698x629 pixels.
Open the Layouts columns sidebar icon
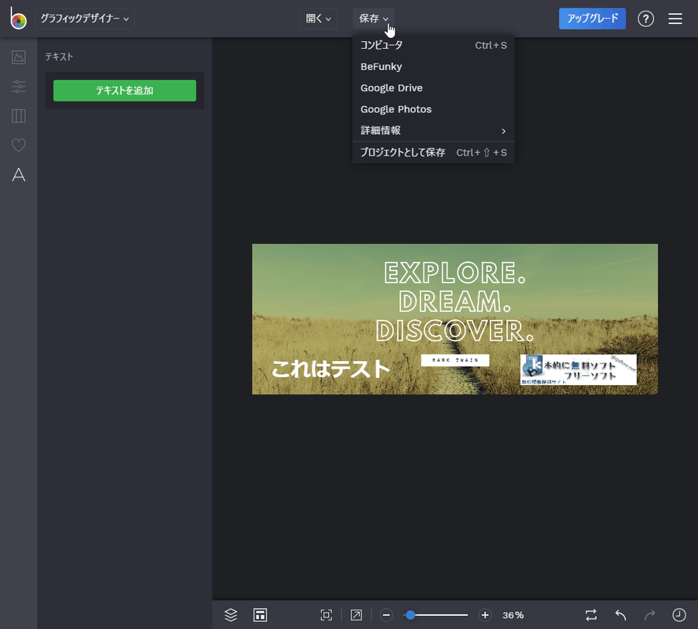[19, 116]
